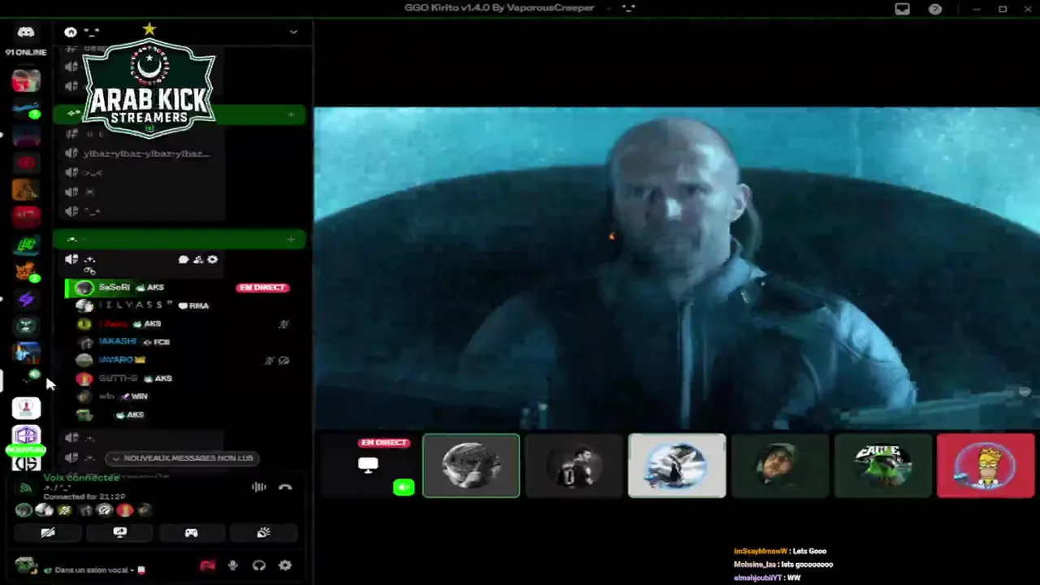Open the inbox icon in the title bar
Screen dimensions: 1040x585
coord(902,9)
